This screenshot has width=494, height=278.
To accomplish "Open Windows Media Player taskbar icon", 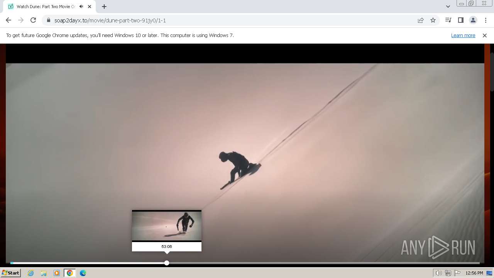I will (x=57, y=273).
